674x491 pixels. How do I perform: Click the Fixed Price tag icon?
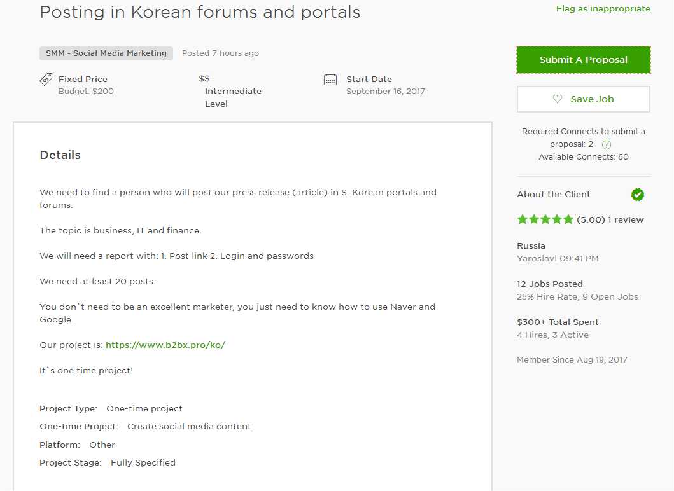tap(46, 80)
